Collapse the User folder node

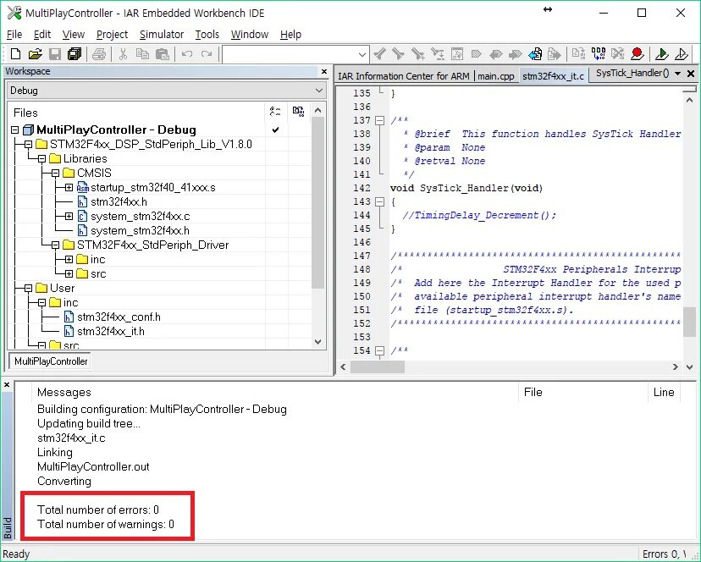pyautogui.click(x=28, y=288)
